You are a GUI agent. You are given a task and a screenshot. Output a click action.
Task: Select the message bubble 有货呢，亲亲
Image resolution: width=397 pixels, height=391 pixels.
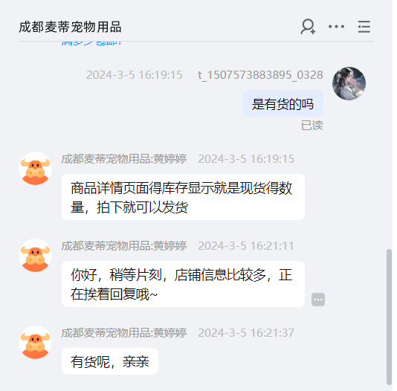[110, 361]
